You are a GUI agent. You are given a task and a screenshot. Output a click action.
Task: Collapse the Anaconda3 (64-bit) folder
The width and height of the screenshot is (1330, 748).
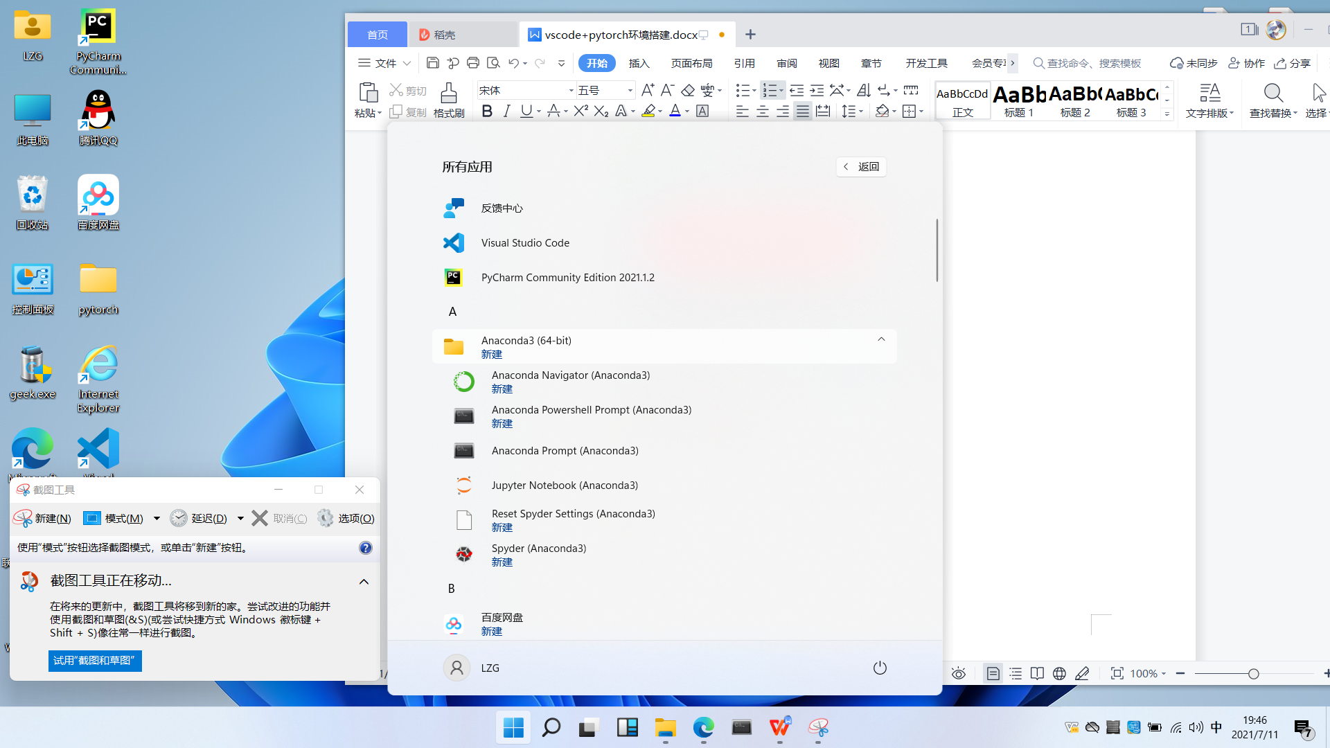pyautogui.click(x=881, y=339)
